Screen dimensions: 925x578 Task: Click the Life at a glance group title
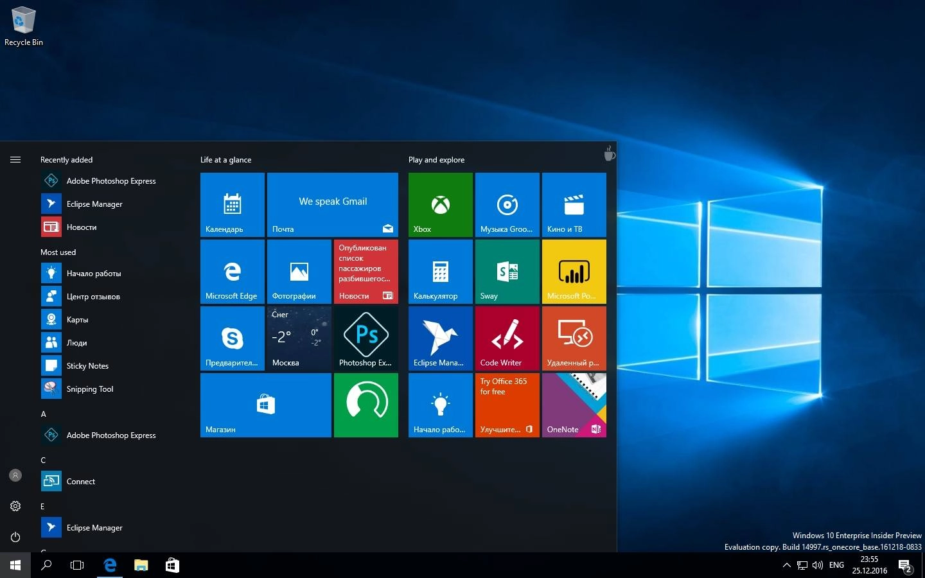point(225,160)
